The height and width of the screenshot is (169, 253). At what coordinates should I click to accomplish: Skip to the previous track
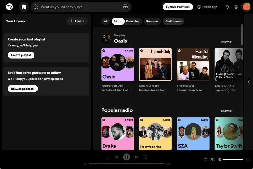pyautogui.click(x=116, y=157)
